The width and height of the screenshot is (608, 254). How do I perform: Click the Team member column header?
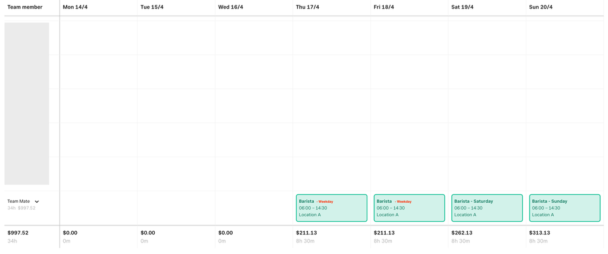click(x=25, y=7)
